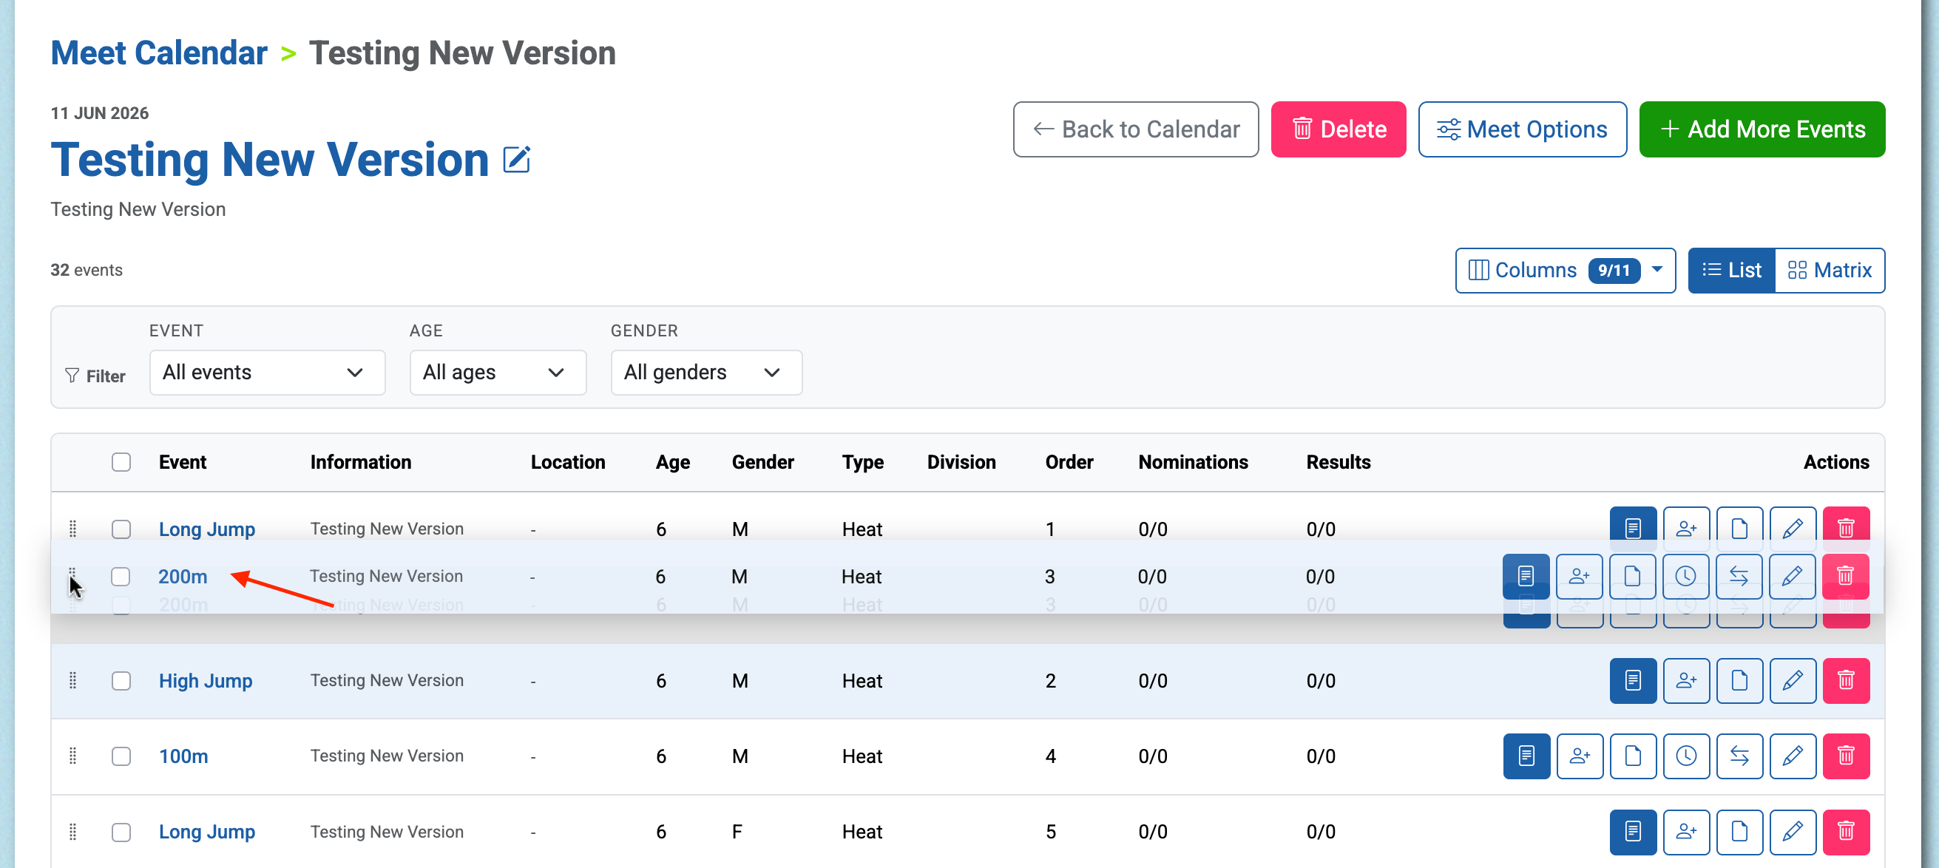Open the clock schedule icon for 100m row
Screen dimensions: 1939x868
(1686, 755)
